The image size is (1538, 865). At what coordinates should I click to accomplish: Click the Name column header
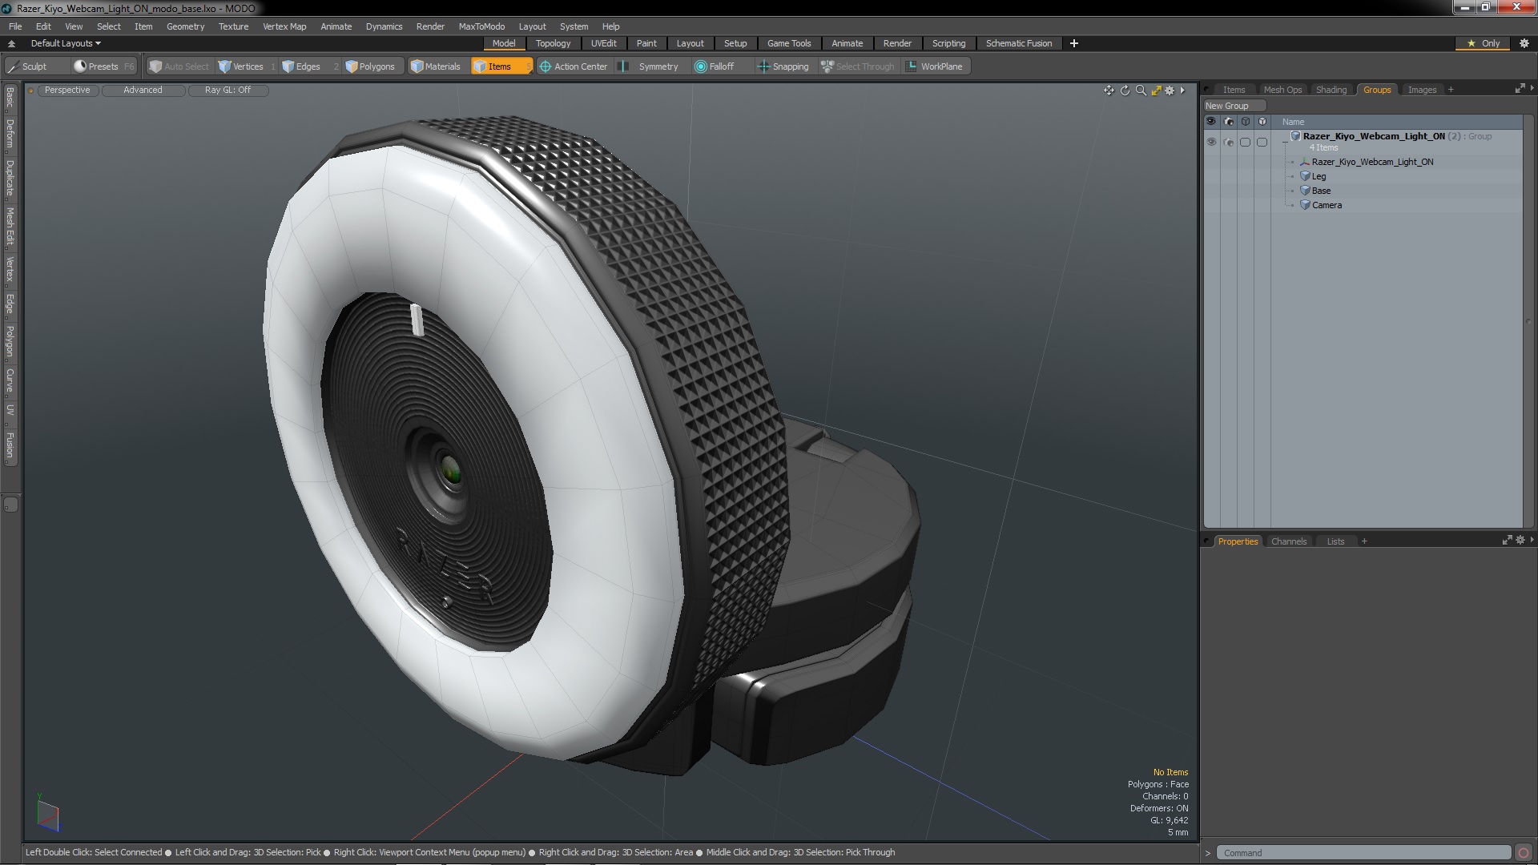tap(1293, 122)
